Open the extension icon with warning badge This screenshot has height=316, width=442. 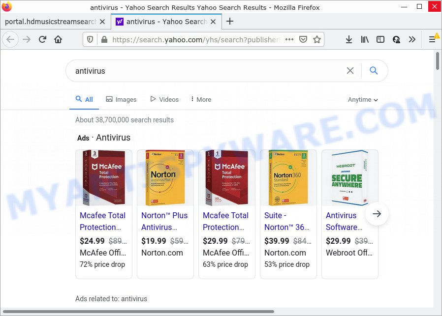pyautogui.click(x=396, y=39)
